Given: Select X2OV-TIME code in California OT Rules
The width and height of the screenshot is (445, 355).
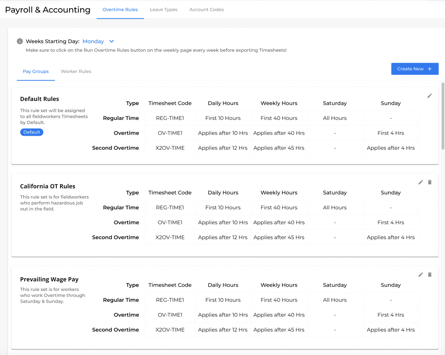Looking at the screenshot, I should click(170, 237).
